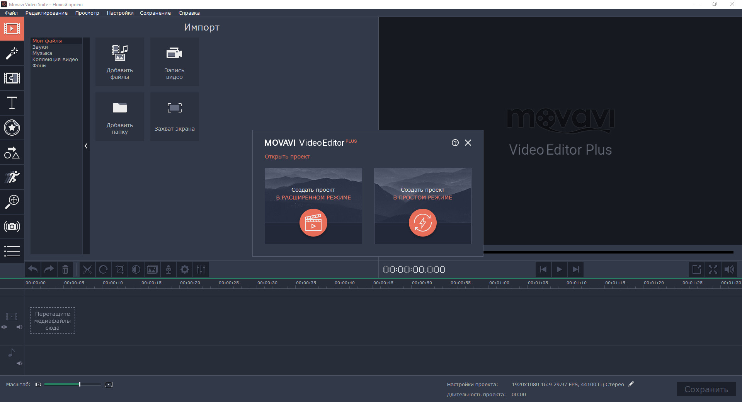
Task: Select the Split scissors tool
Action: [87, 269]
